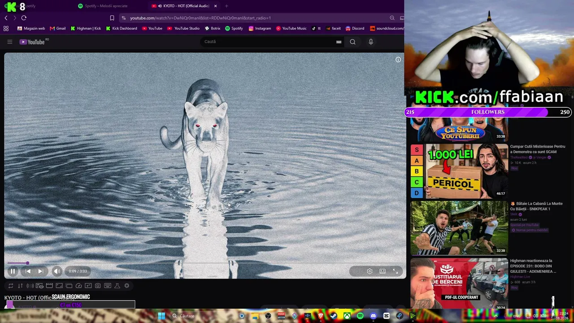Open Highman reactioneaza la EPISODE 231 title
574x323 pixels.
point(533,266)
